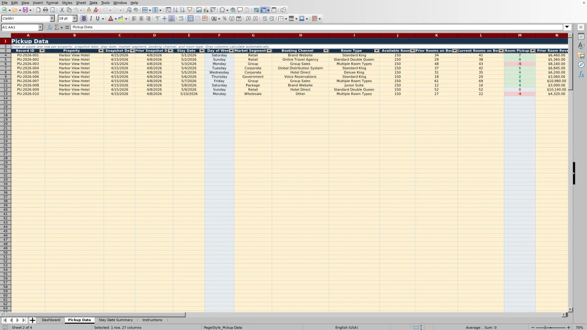Click the Background Color highlight swatch
Image resolution: width=587 pixels, height=330 pixels.
[x=120, y=19]
